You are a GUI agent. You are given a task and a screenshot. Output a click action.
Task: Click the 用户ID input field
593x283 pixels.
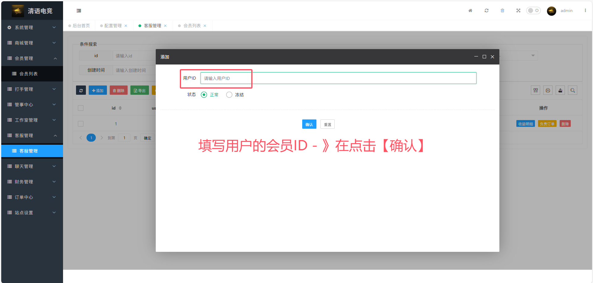(338, 78)
